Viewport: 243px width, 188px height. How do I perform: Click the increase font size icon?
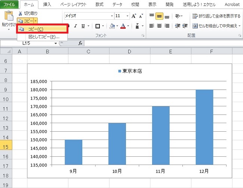click(x=134, y=16)
